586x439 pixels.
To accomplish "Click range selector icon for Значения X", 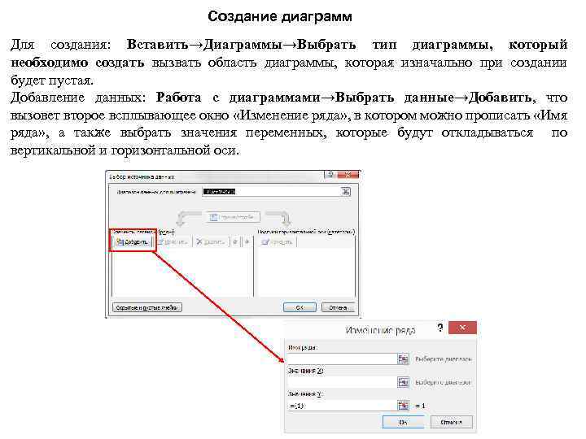I will (403, 382).
